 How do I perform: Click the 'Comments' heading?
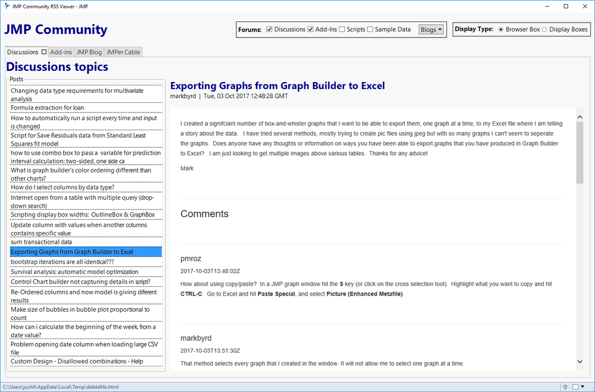tap(204, 214)
